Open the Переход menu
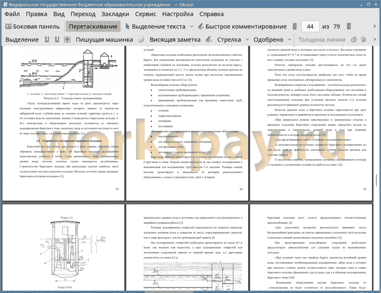This screenshot has height=293, width=381. (83, 14)
